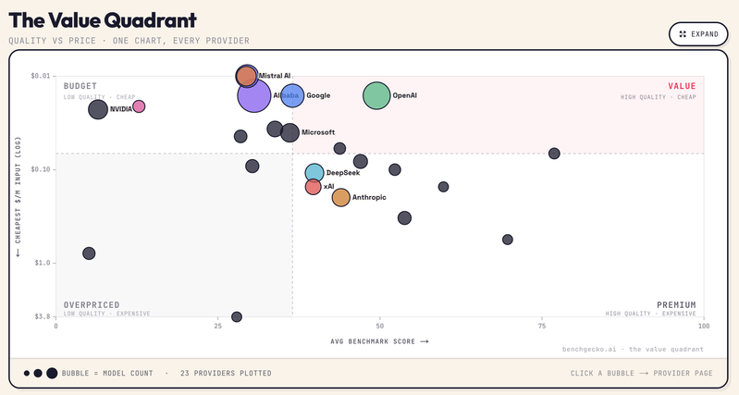Click the DeepSeek label text
Image resolution: width=739 pixels, height=395 pixels.
(343, 173)
